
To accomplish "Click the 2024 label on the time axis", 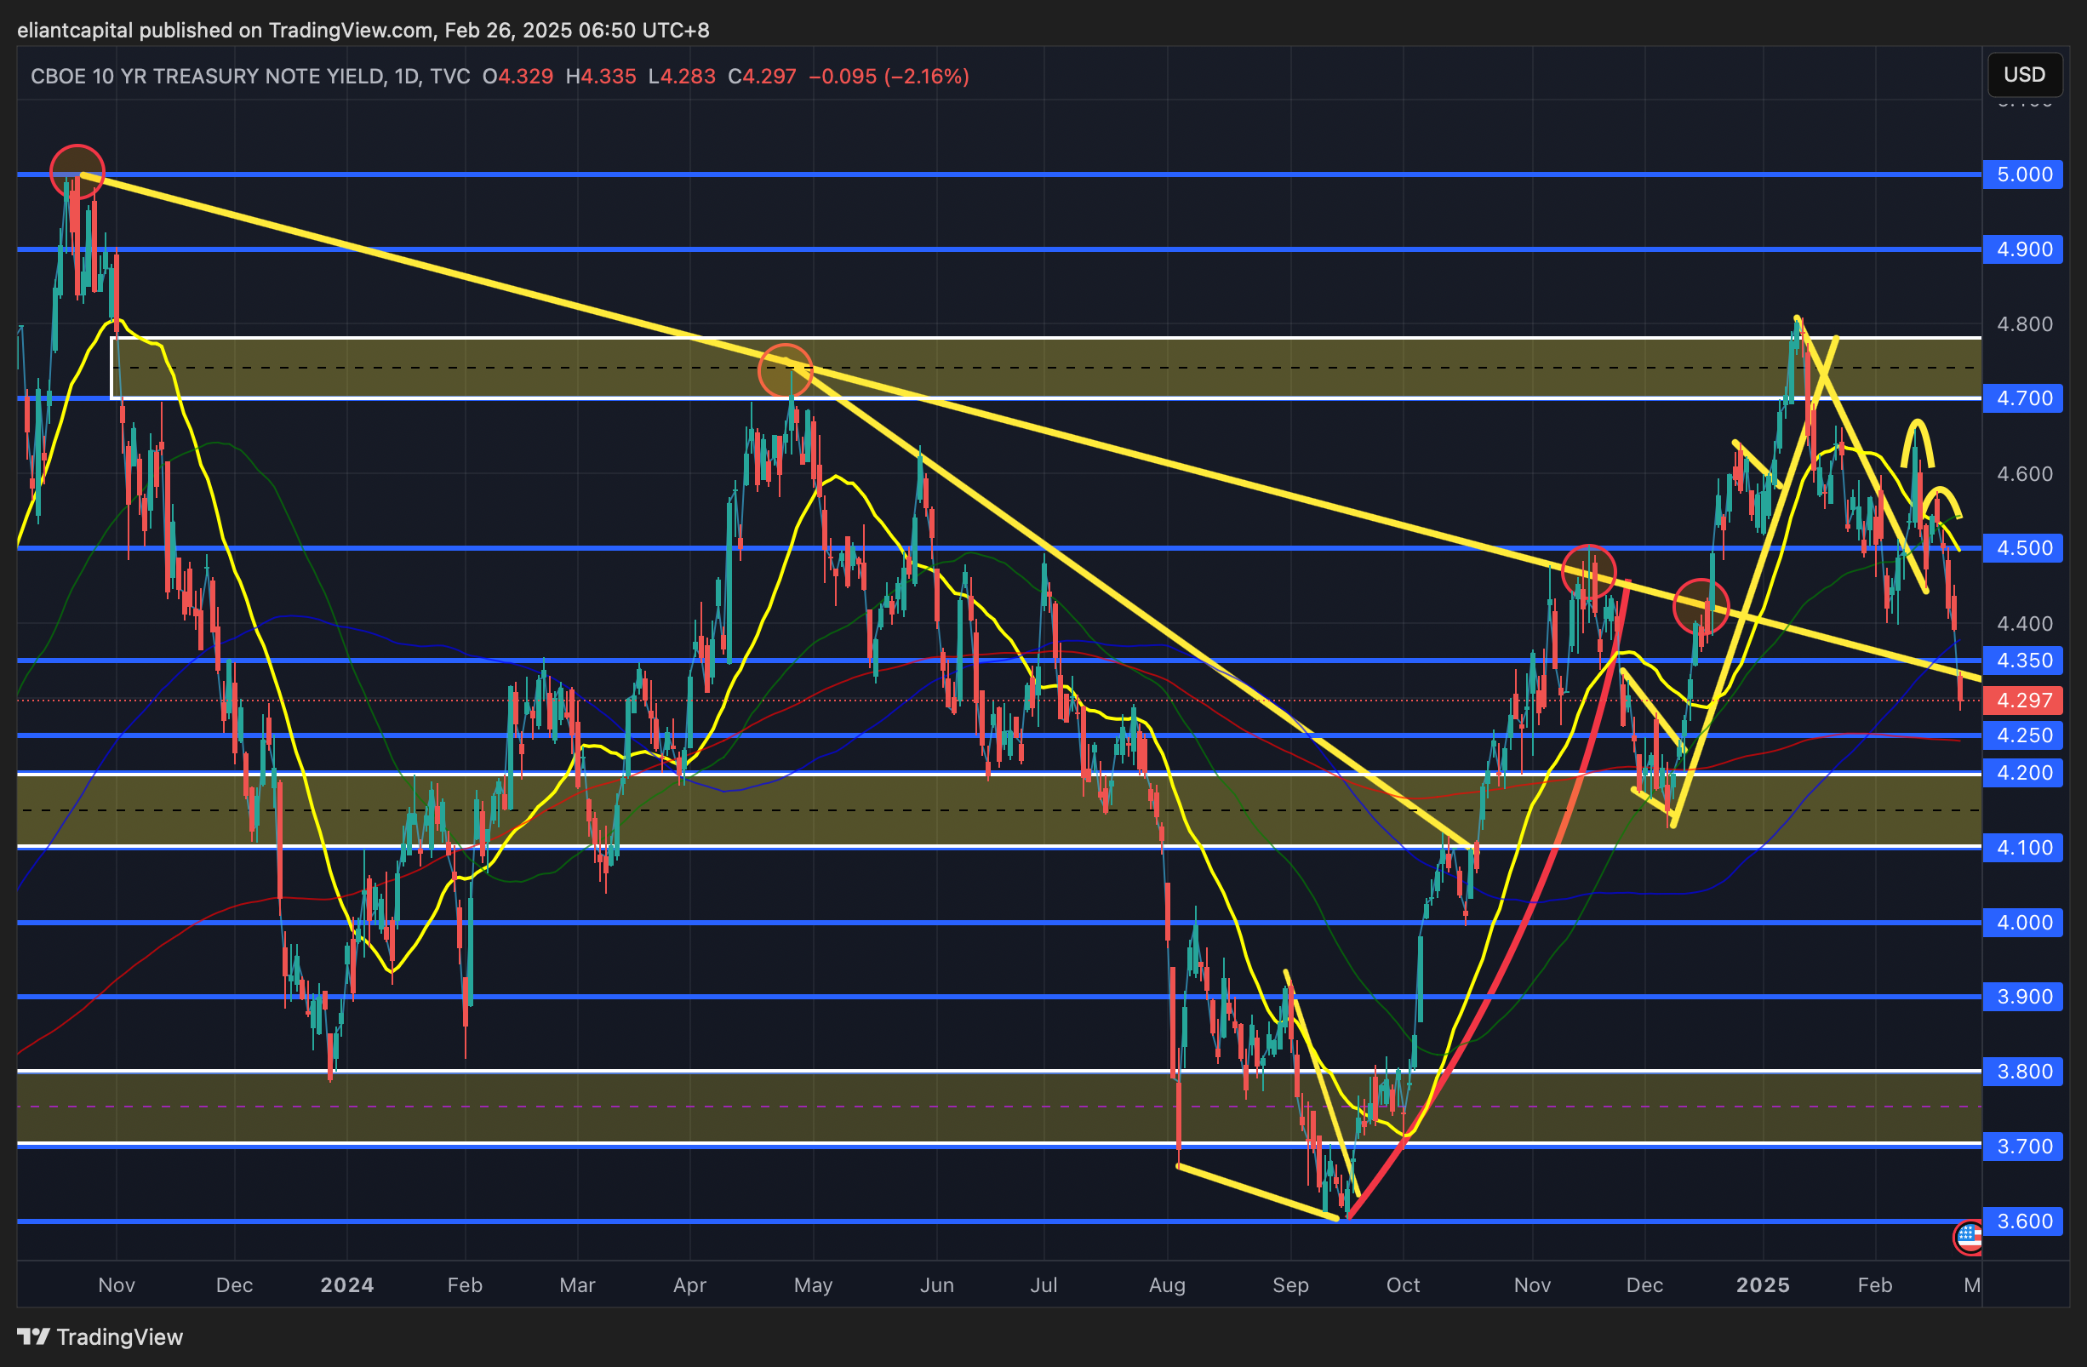I will point(347,1284).
